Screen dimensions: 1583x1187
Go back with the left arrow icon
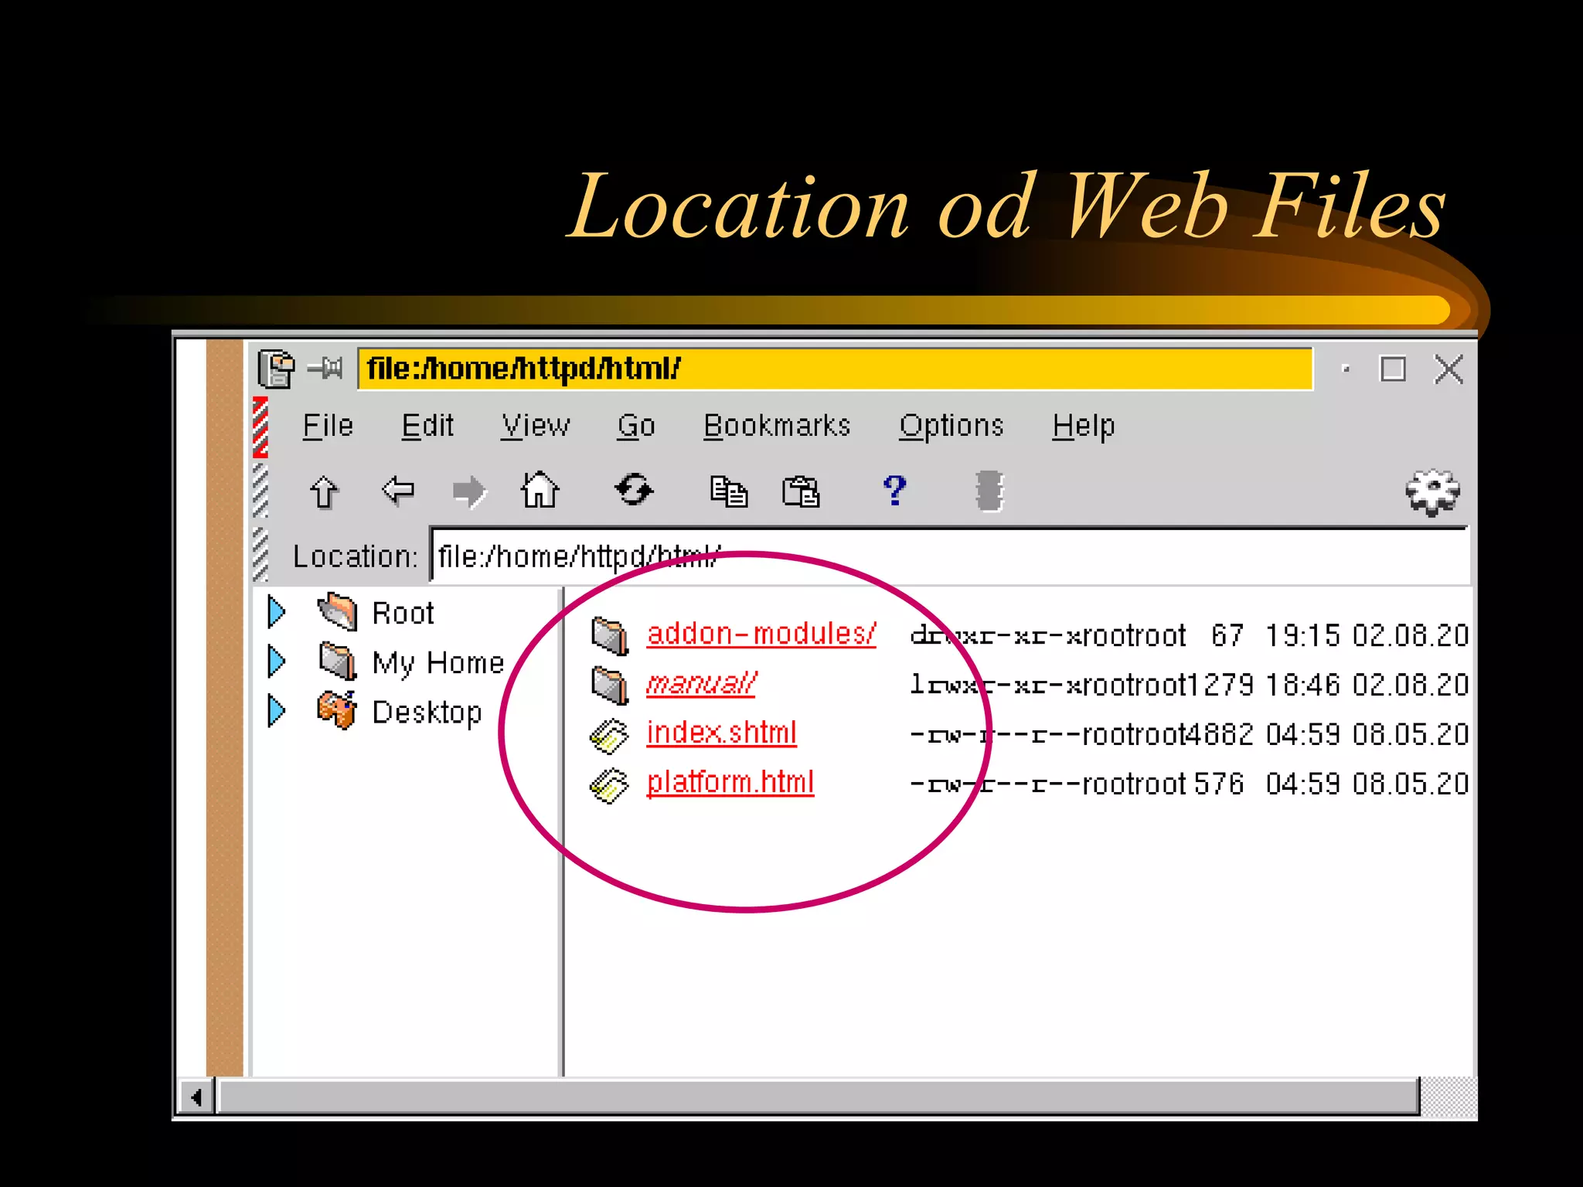[398, 490]
